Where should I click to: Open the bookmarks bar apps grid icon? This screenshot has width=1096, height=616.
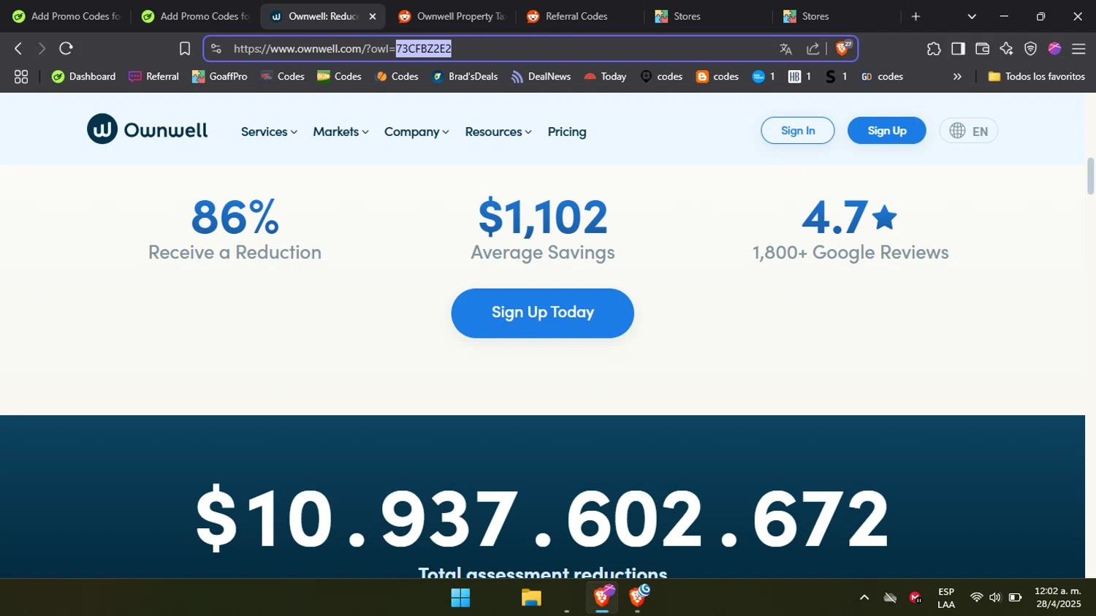(21, 76)
